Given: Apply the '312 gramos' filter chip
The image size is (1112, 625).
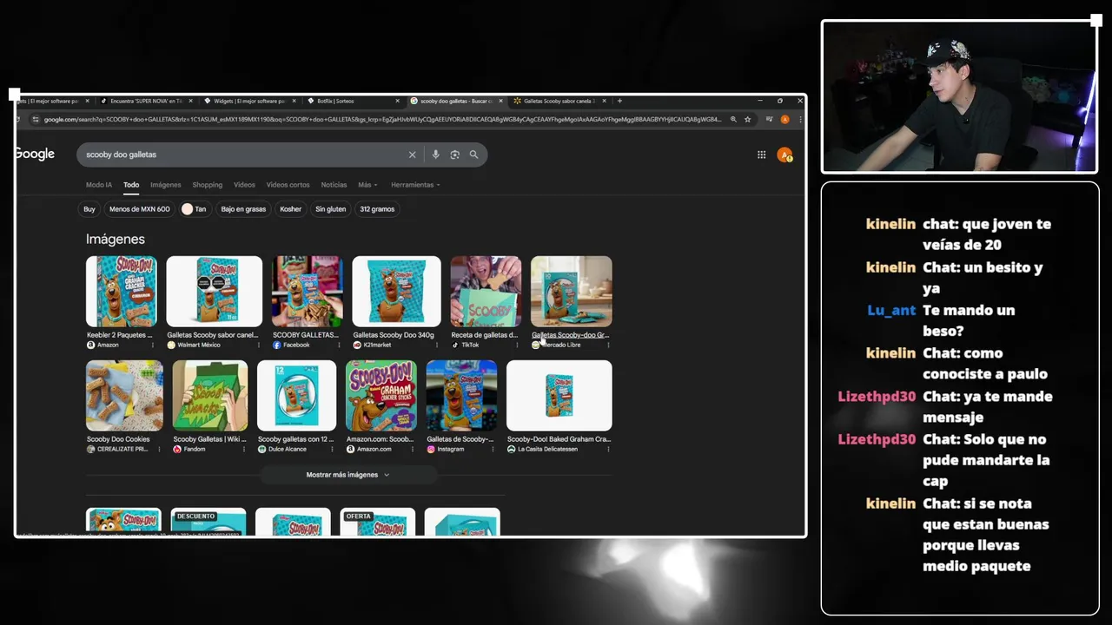Looking at the screenshot, I should pos(377,209).
